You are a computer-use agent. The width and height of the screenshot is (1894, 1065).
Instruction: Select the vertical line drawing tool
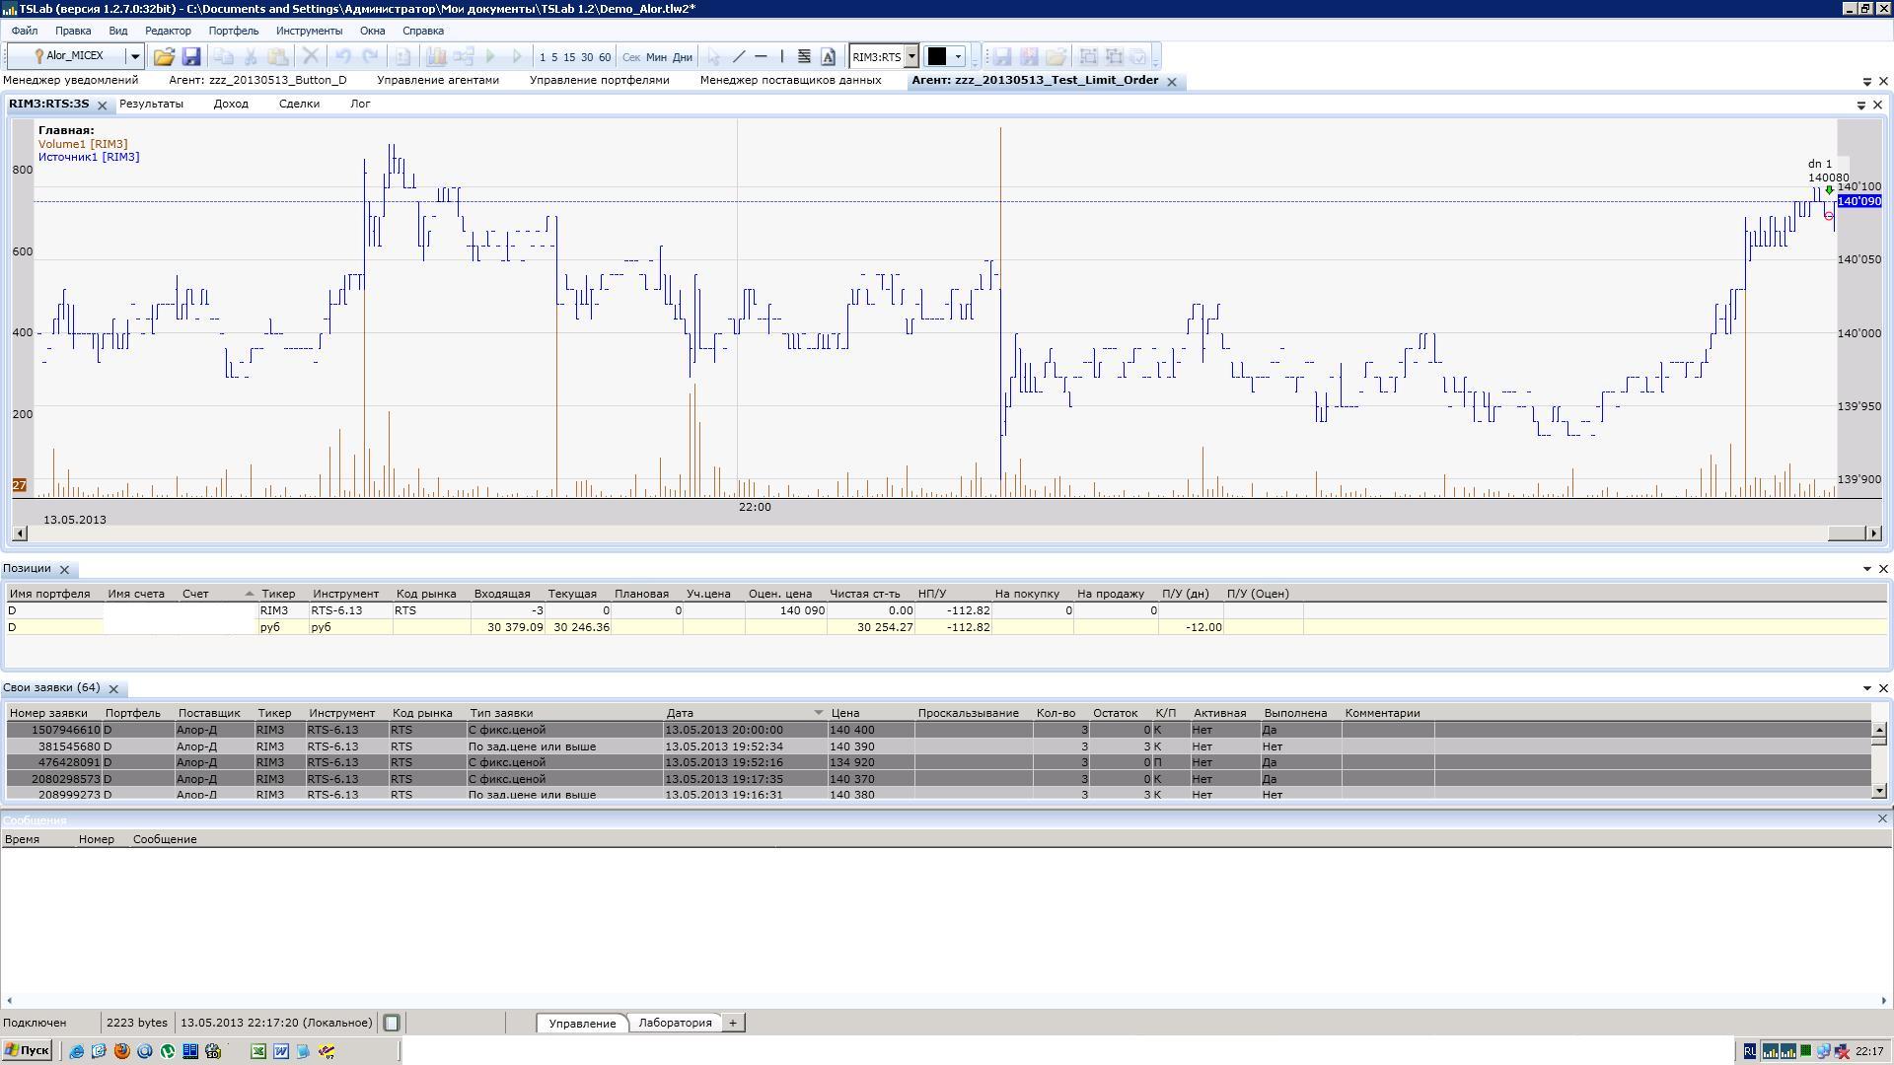tap(782, 57)
